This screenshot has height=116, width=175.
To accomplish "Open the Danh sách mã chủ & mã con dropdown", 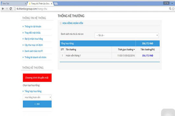I will pyautogui.click(x=126, y=35).
